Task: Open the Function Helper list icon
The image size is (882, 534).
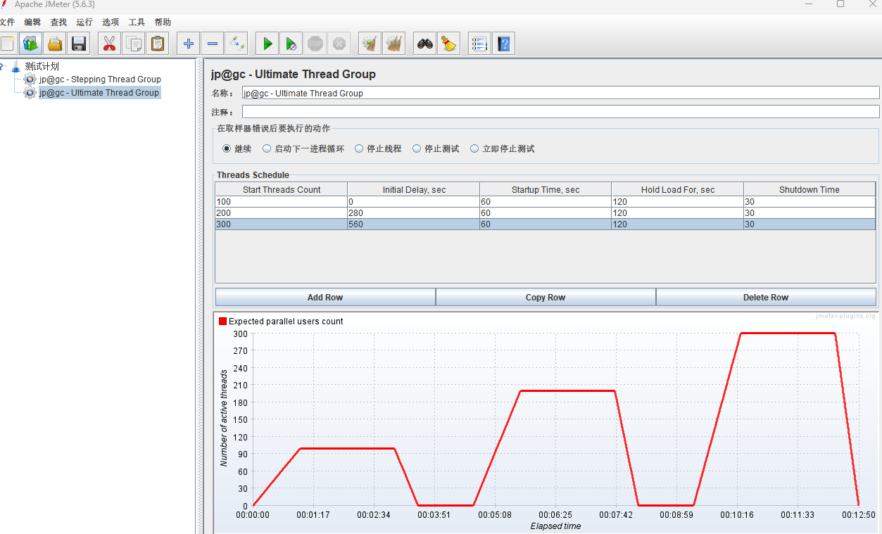Action: [479, 44]
